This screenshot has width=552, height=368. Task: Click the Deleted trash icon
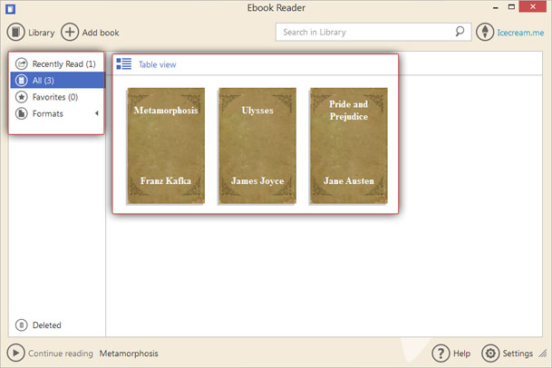point(22,324)
